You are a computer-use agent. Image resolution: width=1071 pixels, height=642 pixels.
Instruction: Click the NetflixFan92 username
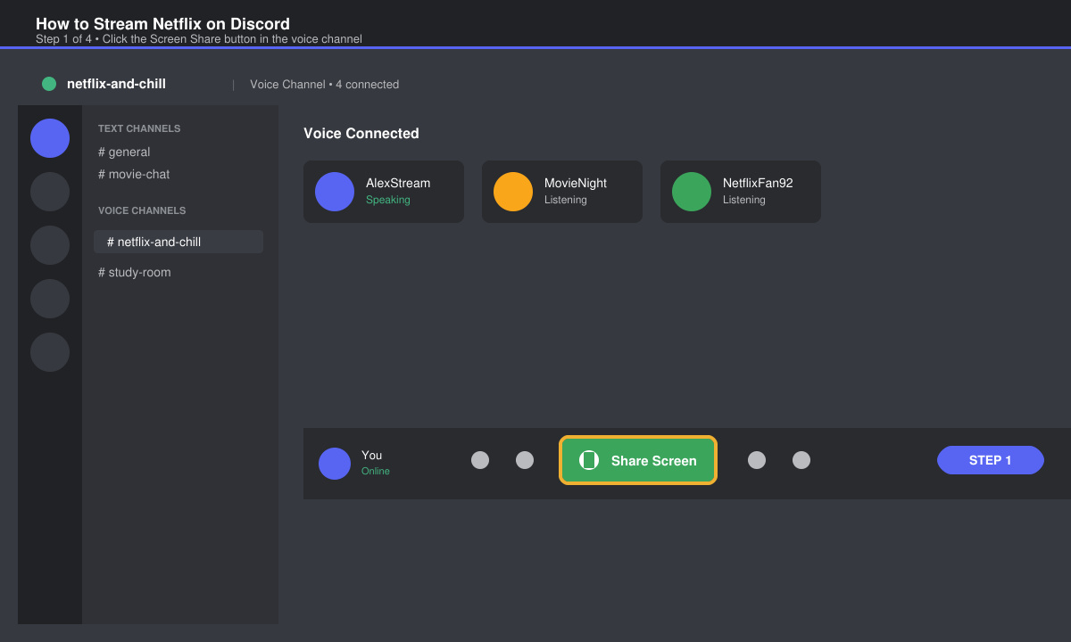tap(758, 183)
